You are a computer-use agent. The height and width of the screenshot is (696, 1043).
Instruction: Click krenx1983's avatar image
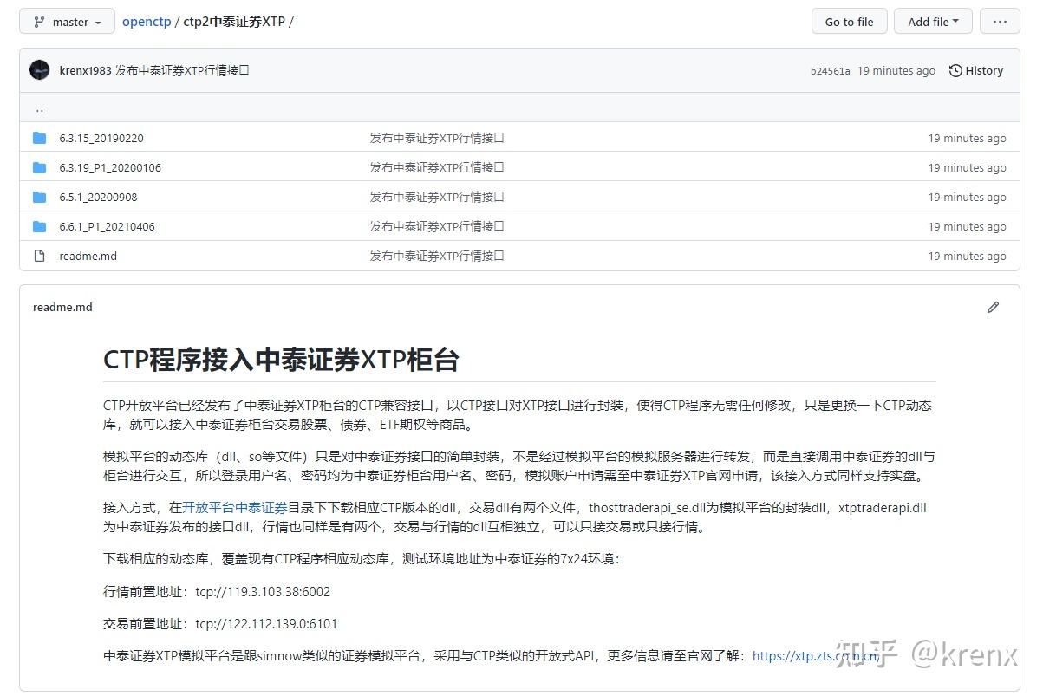pos(39,70)
